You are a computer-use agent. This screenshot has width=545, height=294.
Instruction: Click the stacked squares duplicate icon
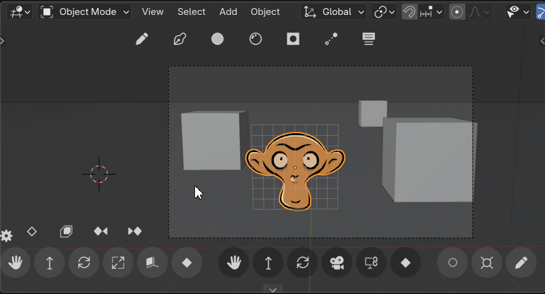pyautogui.click(x=66, y=231)
